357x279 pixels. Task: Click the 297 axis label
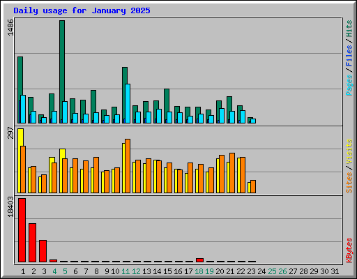tap(10, 133)
